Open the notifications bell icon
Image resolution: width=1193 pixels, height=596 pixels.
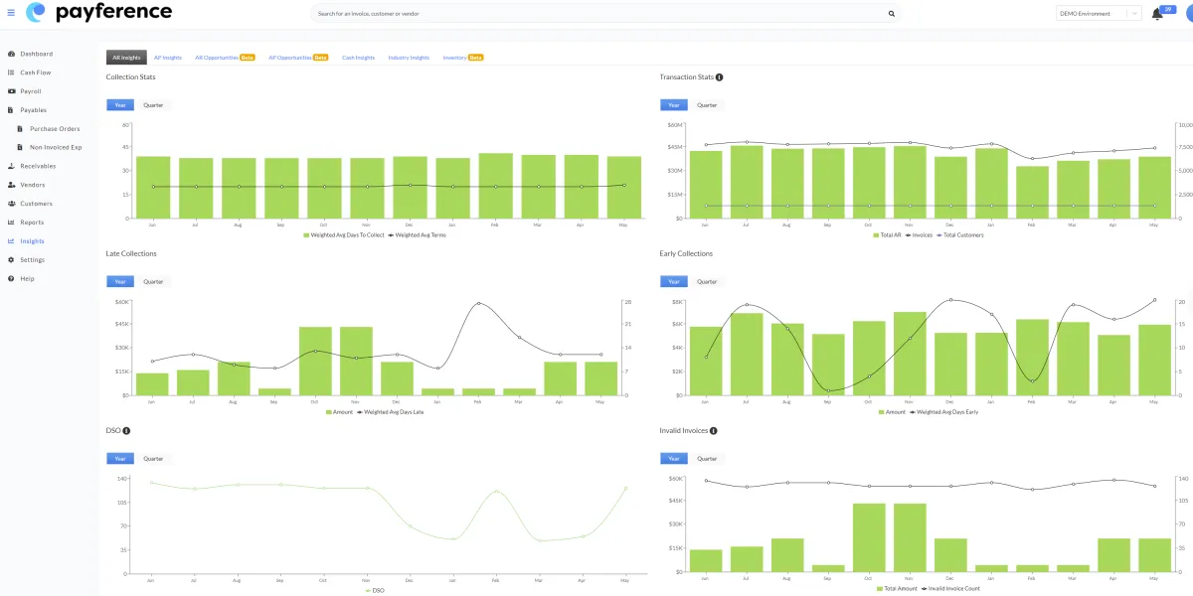[x=1157, y=14]
